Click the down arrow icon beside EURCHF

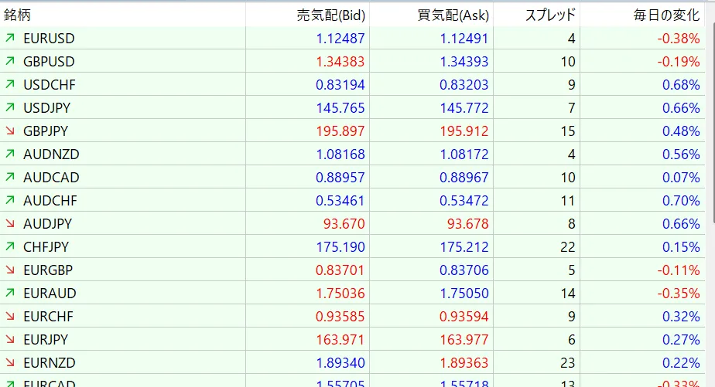pyautogui.click(x=10, y=317)
